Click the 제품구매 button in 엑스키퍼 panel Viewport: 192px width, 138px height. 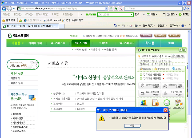click(x=178, y=56)
